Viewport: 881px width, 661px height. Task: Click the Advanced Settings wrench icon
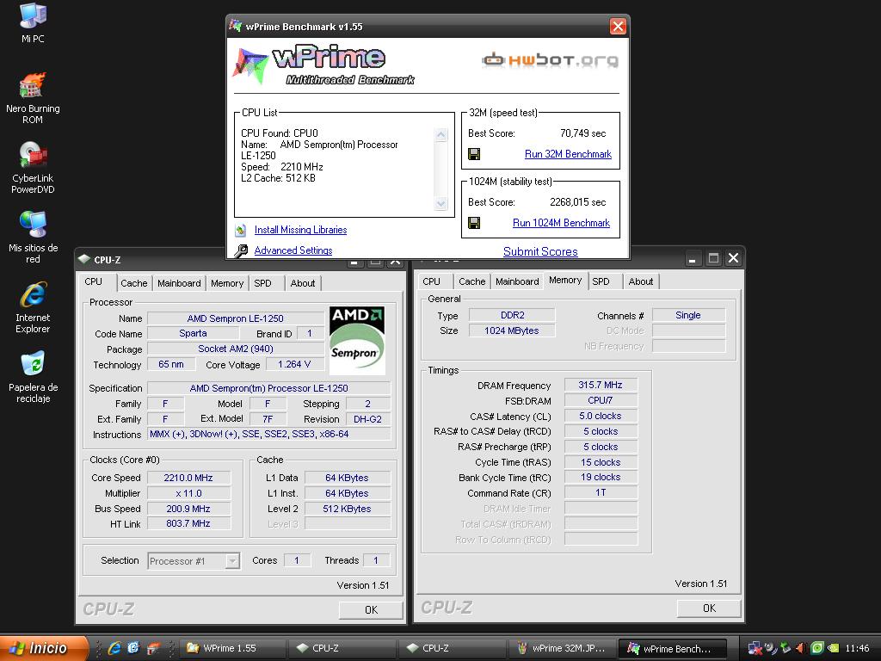241,250
